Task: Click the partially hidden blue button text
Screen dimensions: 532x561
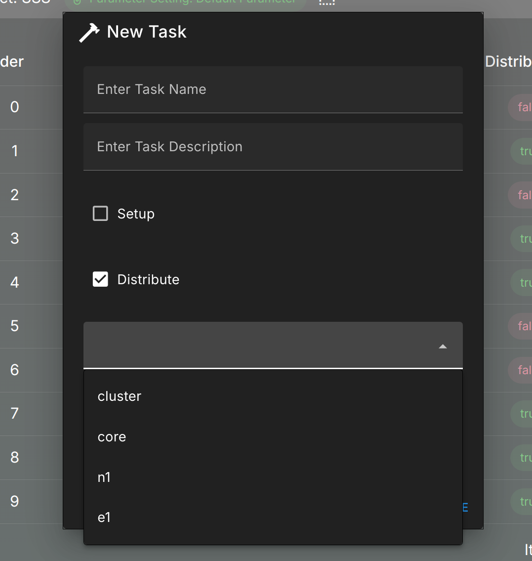Action: [465, 507]
